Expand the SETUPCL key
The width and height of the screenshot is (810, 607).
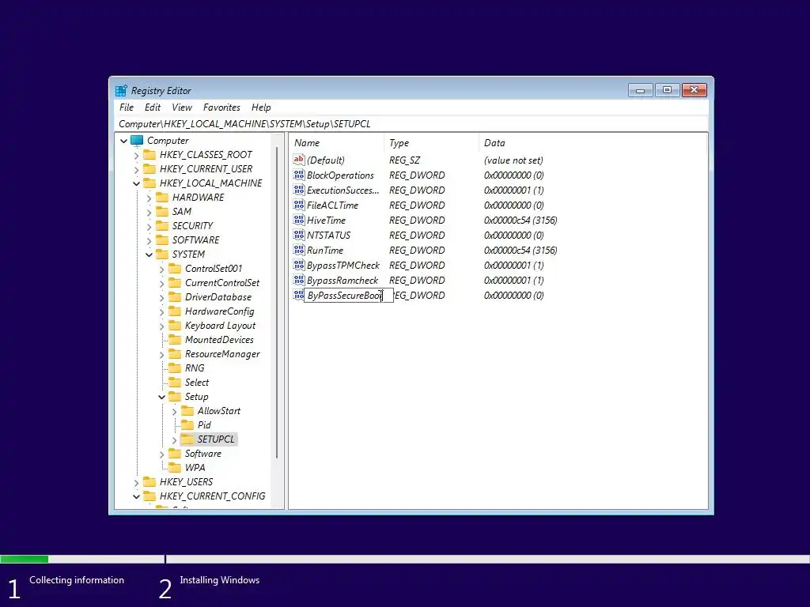(x=175, y=439)
